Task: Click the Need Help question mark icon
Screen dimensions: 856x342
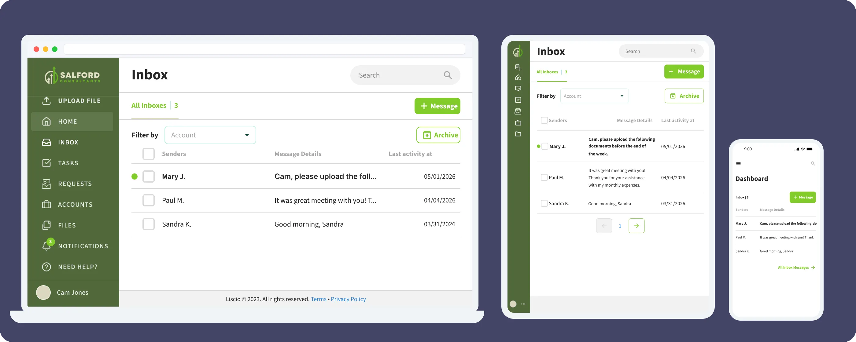Action: pyautogui.click(x=46, y=267)
